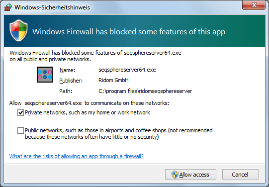Click the firewall title bar icon
This screenshot has height=187, width=269.
coord(8,7)
